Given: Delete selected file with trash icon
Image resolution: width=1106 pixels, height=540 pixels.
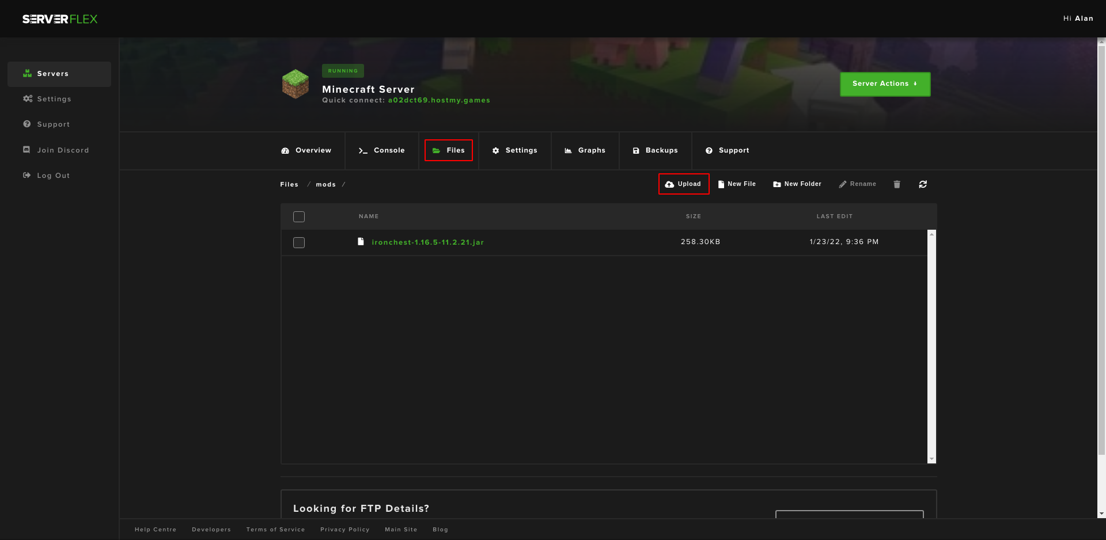Looking at the screenshot, I should point(897,184).
